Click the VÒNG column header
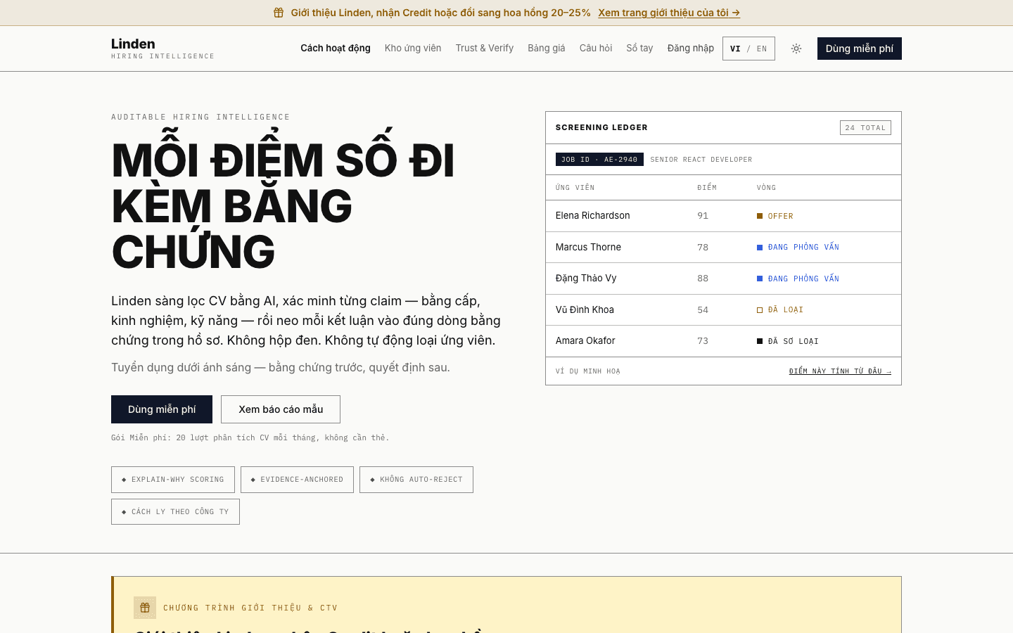The image size is (1013, 633). [x=766, y=188]
